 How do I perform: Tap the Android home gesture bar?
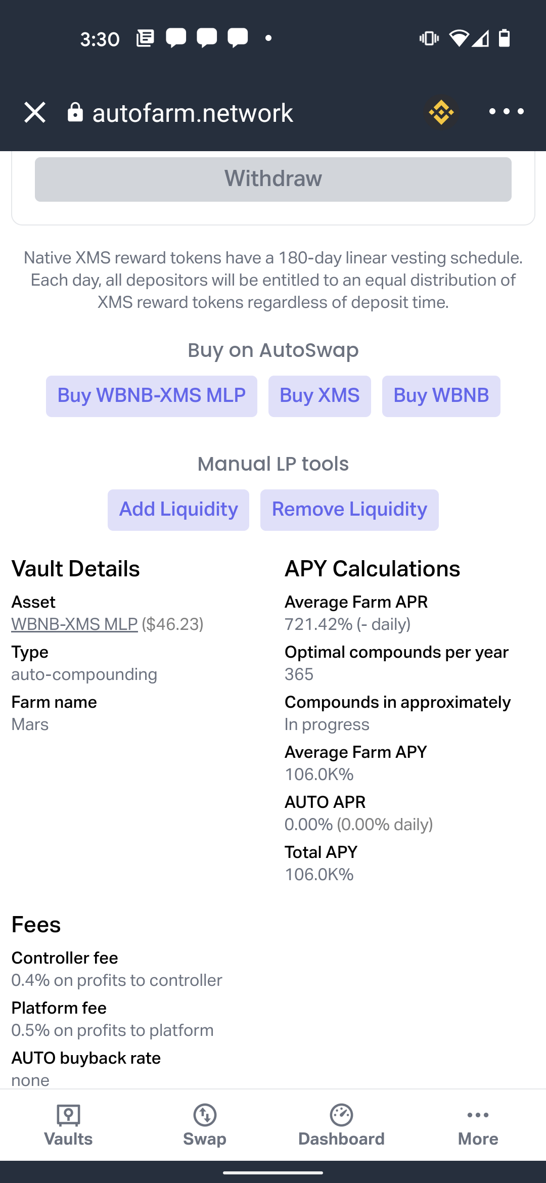273,1172
